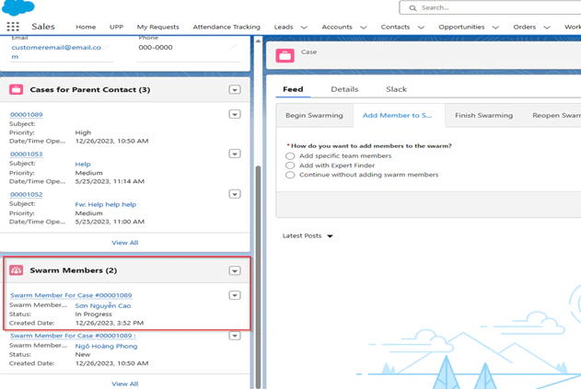Click the Cases for Parent Contact icon
Screen dimensions: 581x389
(17, 89)
